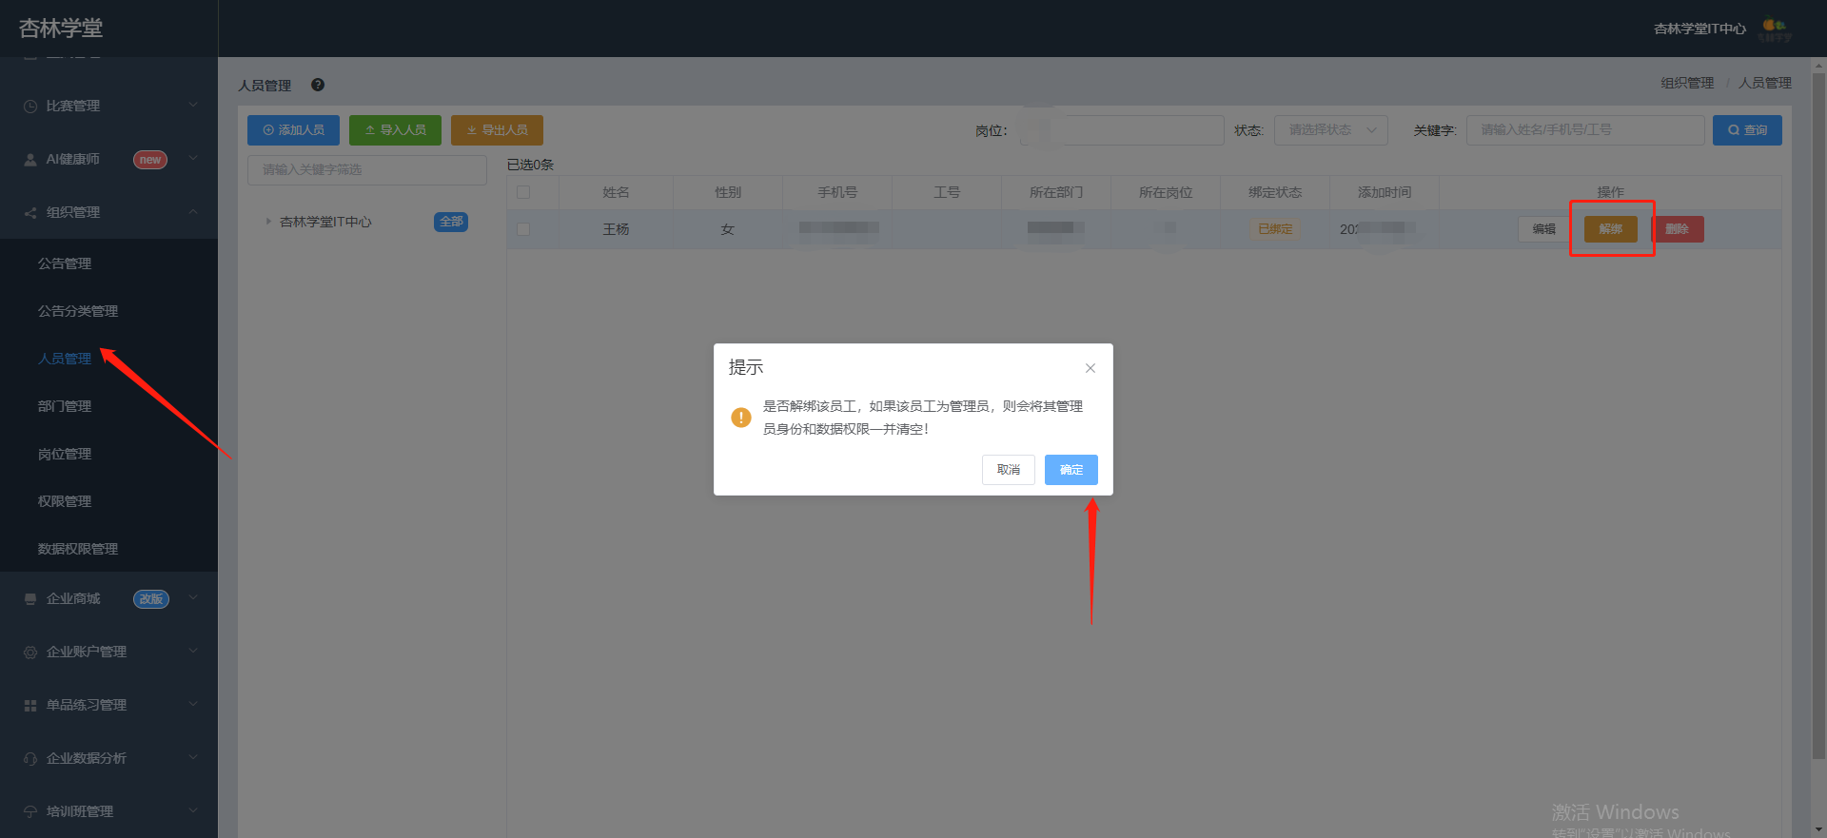The width and height of the screenshot is (1827, 838).
Task: Expand the 培训班管理 sidebar menu
Action: click(x=108, y=811)
